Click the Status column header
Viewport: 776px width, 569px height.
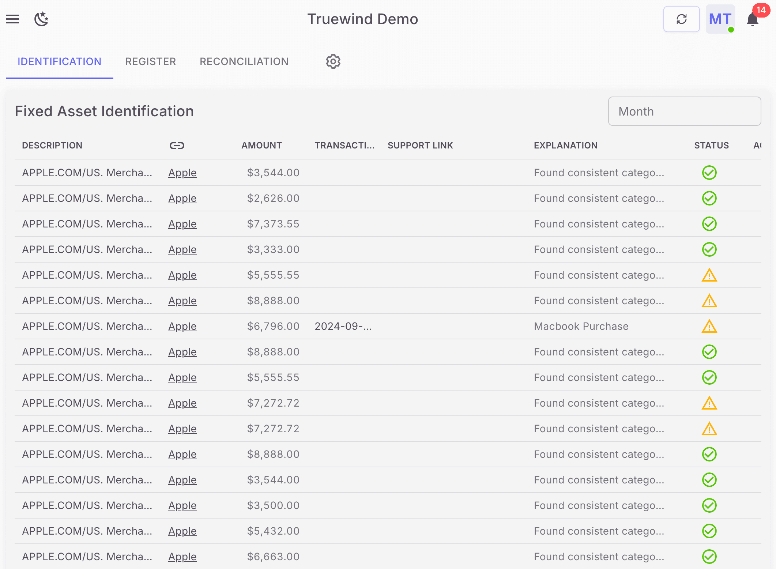[711, 146]
